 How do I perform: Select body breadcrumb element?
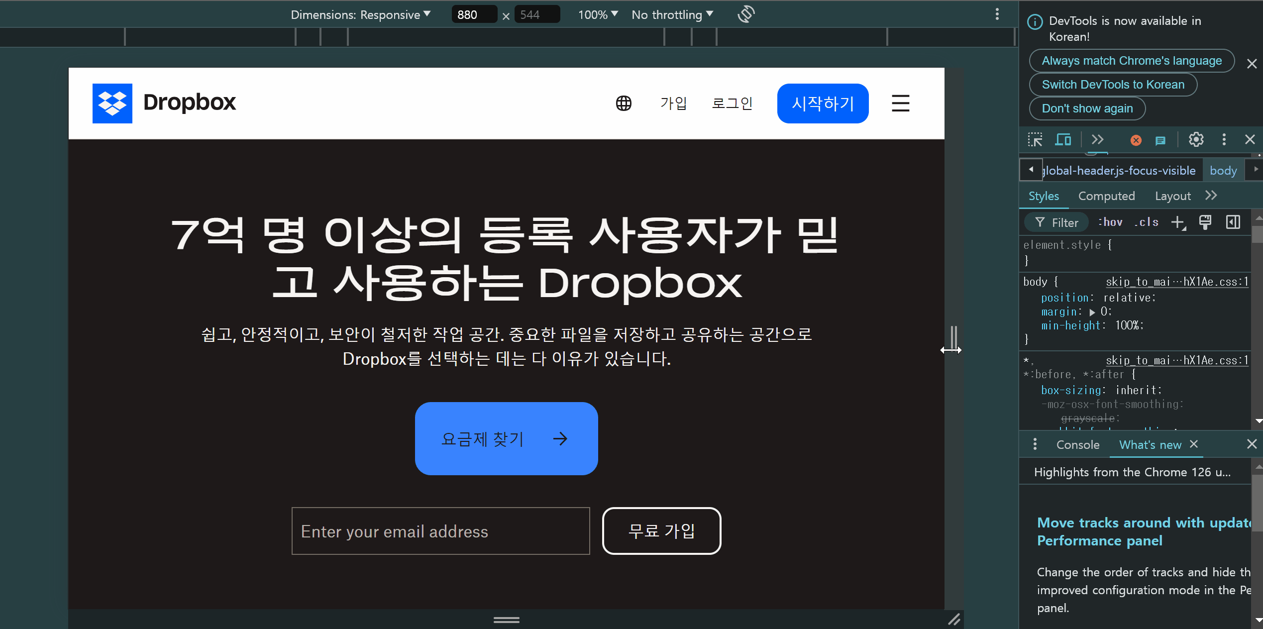[x=1223, y=171]
